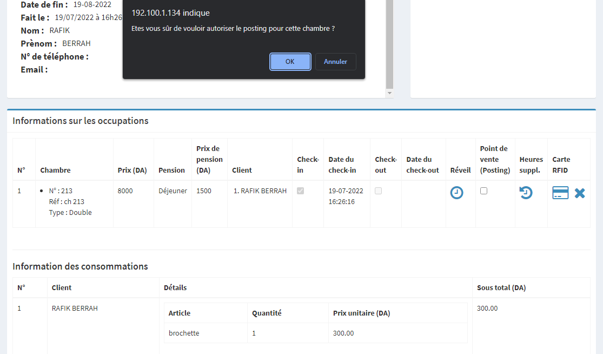Open the Réveil clock icon for room 213

457,193
